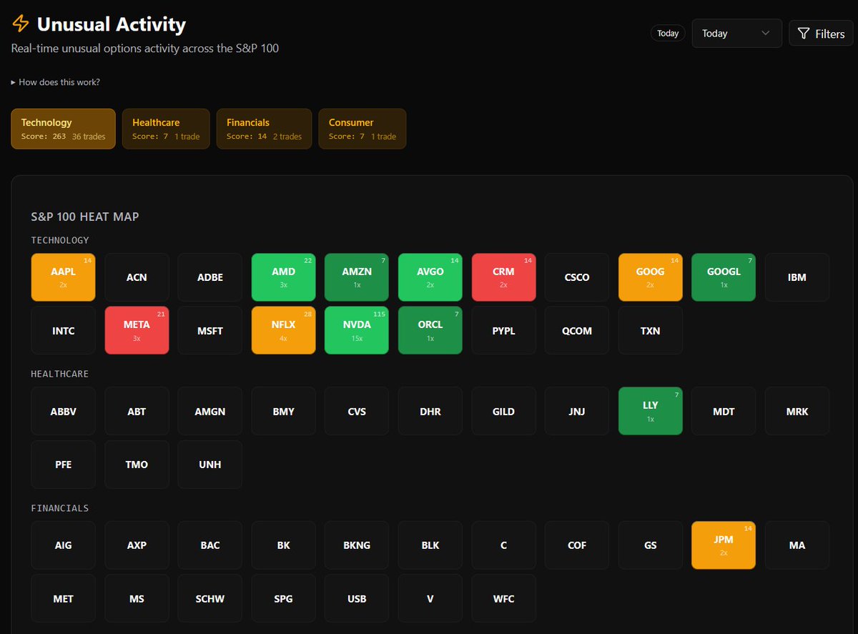858x634 pixels.
Task: Click the AXP tile
Action: click(137, 545)
